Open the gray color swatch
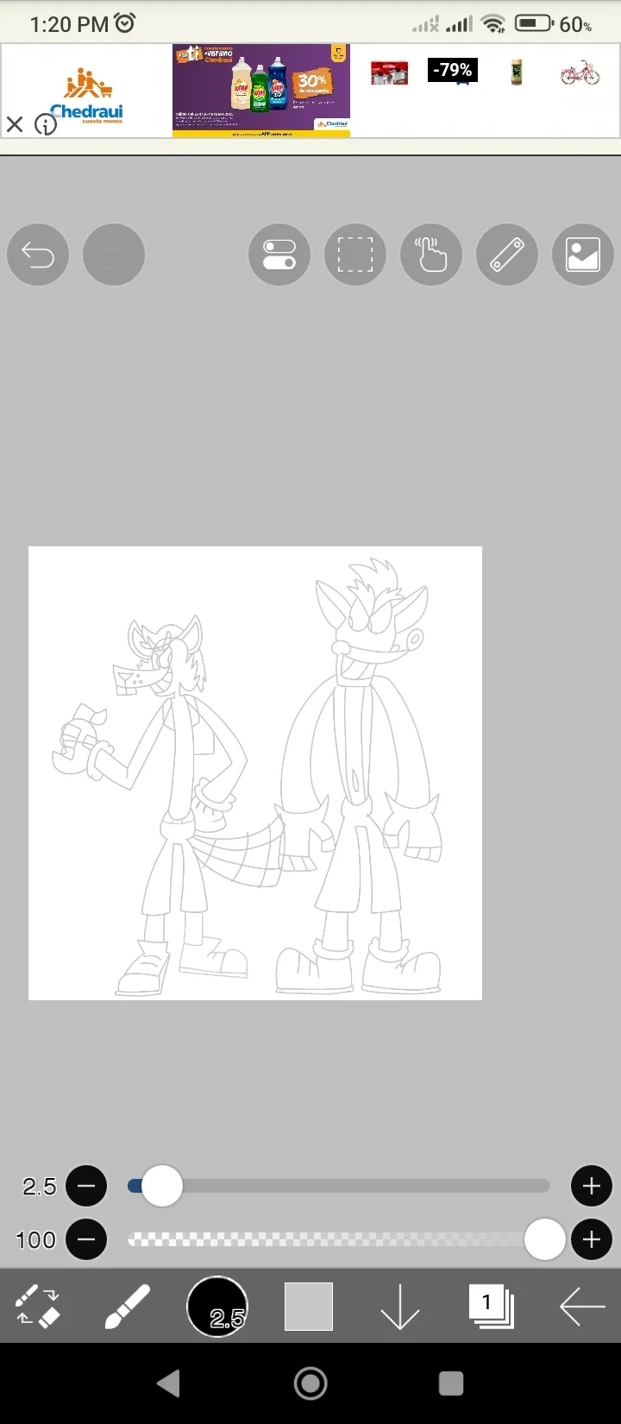Image resolution: width=621 pixels, height=1424 pixels. [309, 1307]
